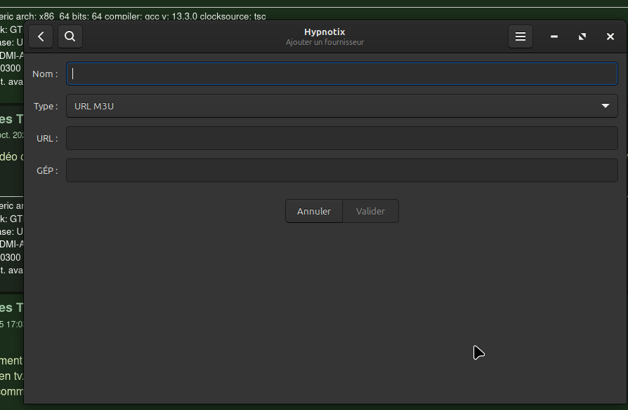This screenshot has width=628, height=410.
Task: Open the Type combo box showing URL M3U
Action: click(330, 106)
